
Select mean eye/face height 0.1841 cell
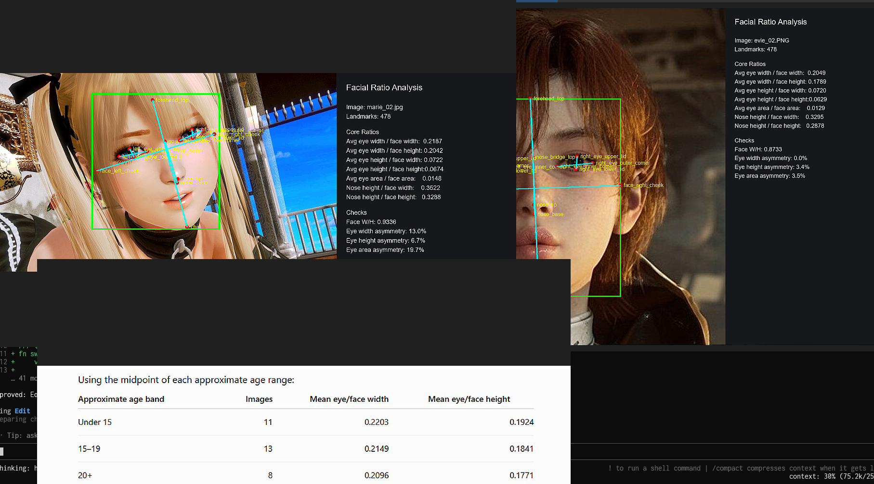522,448
